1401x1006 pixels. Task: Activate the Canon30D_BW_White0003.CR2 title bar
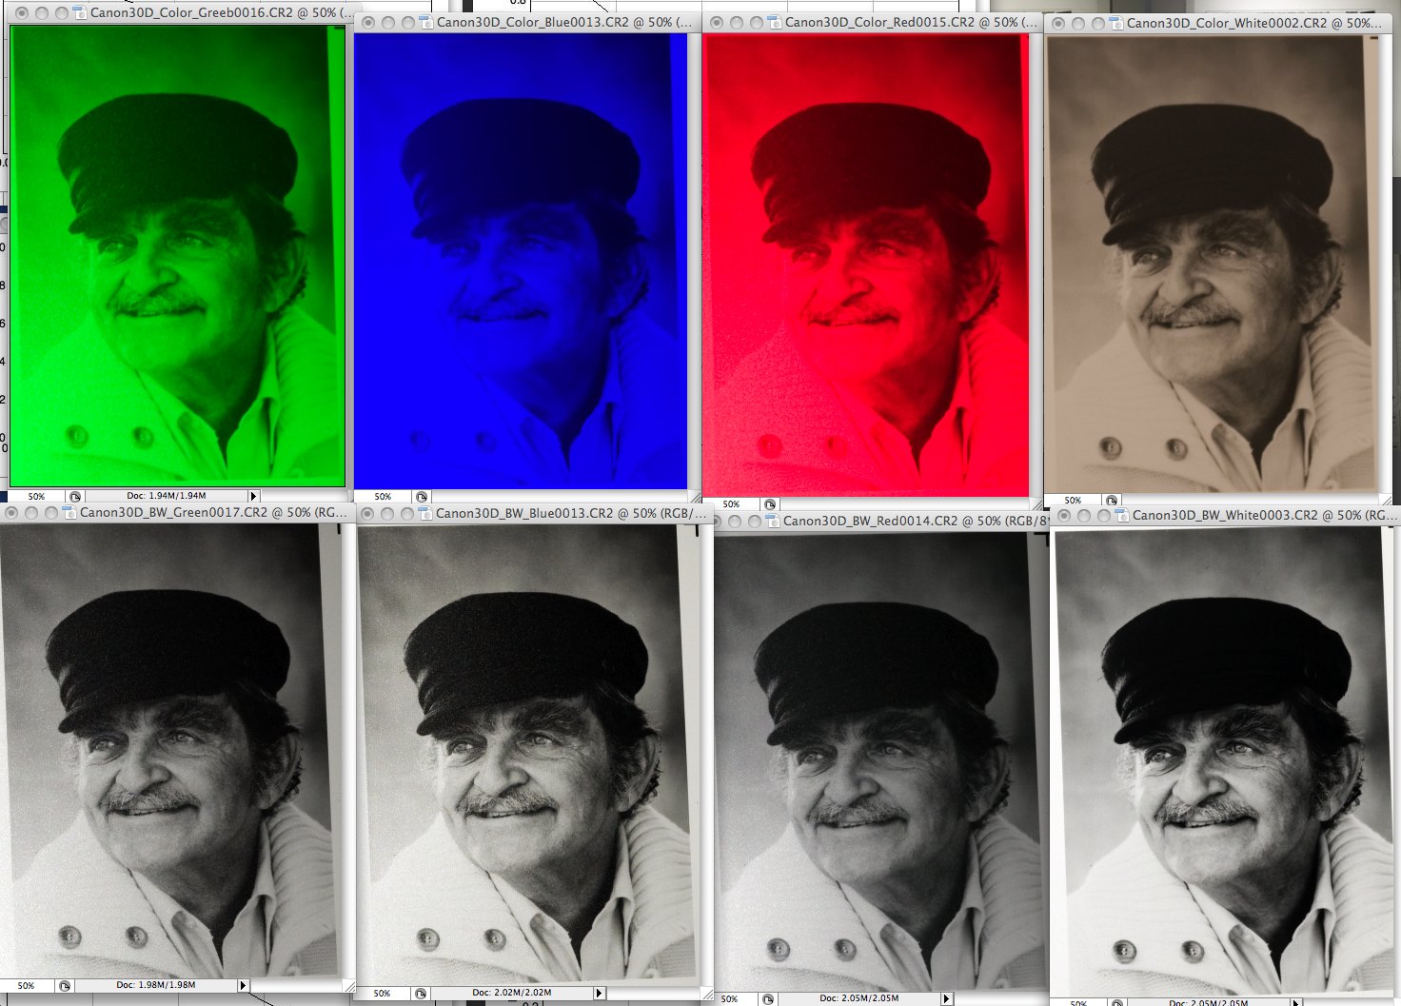click(1237, 516)
